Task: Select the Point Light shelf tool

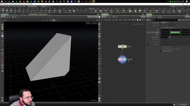Action: [x=96, y=11]
